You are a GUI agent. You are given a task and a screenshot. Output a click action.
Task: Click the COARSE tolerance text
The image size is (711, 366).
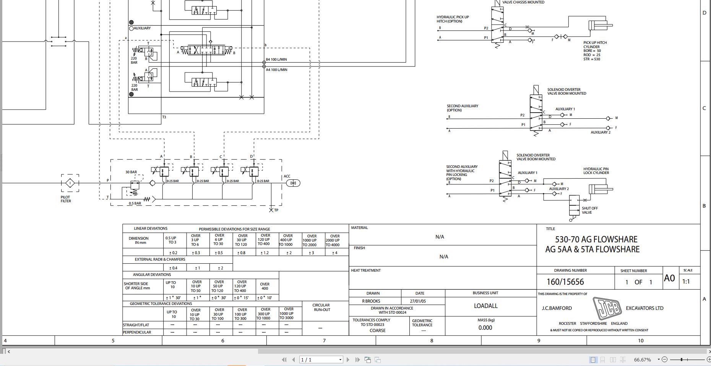[378, 331]
